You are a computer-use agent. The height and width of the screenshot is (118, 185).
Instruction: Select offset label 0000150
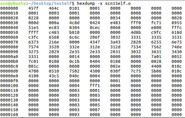click(x=9, y=110)
